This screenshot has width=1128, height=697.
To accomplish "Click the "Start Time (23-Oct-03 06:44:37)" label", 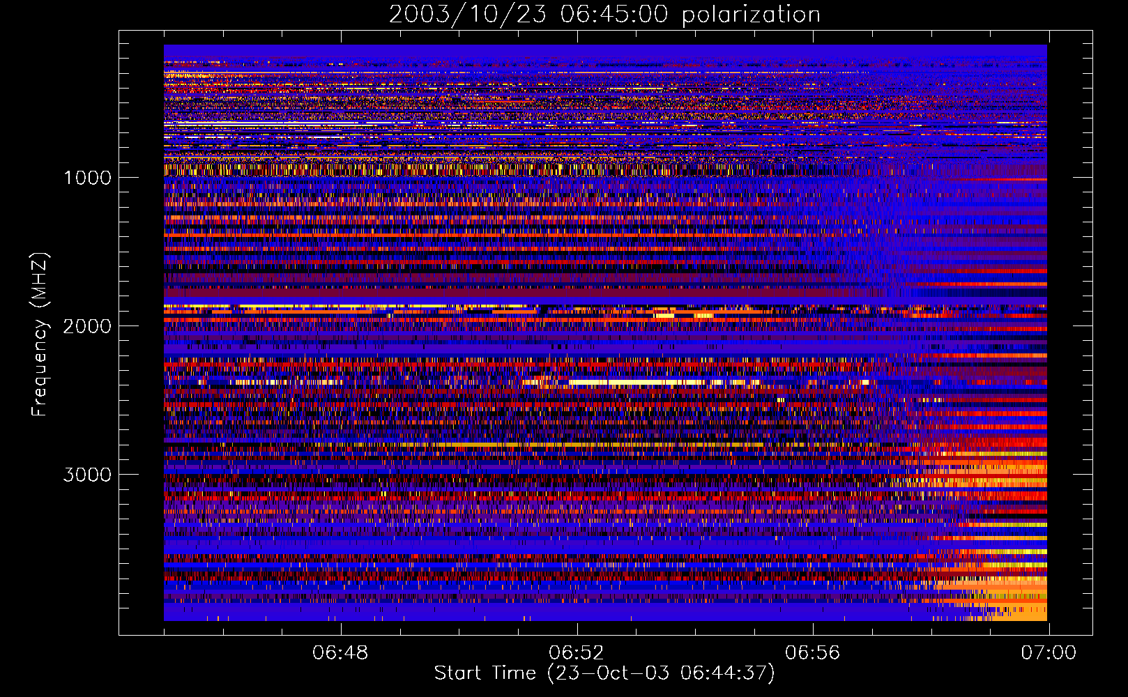I will click(x=604, y=673).
